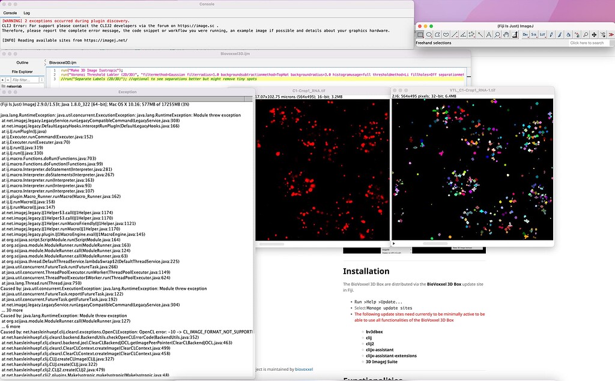Select the freehand selection tool
615x381 pixels.
(x=444, y=35)
